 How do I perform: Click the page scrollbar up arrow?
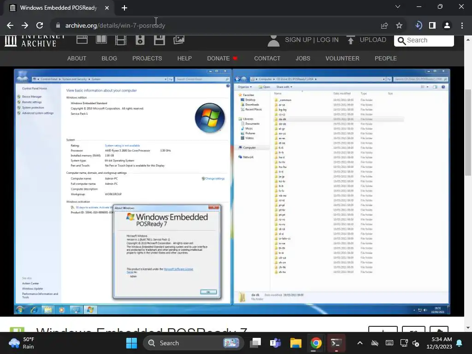[x=468, y=40]
